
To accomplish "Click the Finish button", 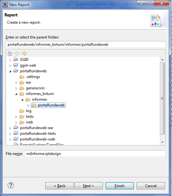I will pyautogui.click(x=119, y=186).
